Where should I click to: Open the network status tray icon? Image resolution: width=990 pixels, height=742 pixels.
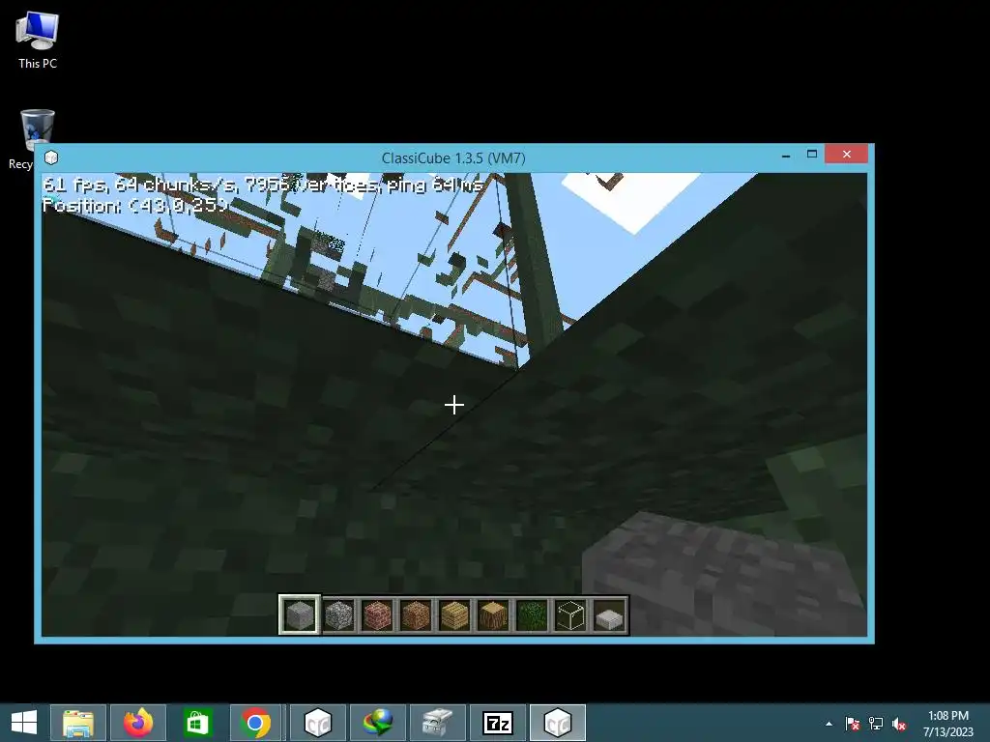click(876, 724)
